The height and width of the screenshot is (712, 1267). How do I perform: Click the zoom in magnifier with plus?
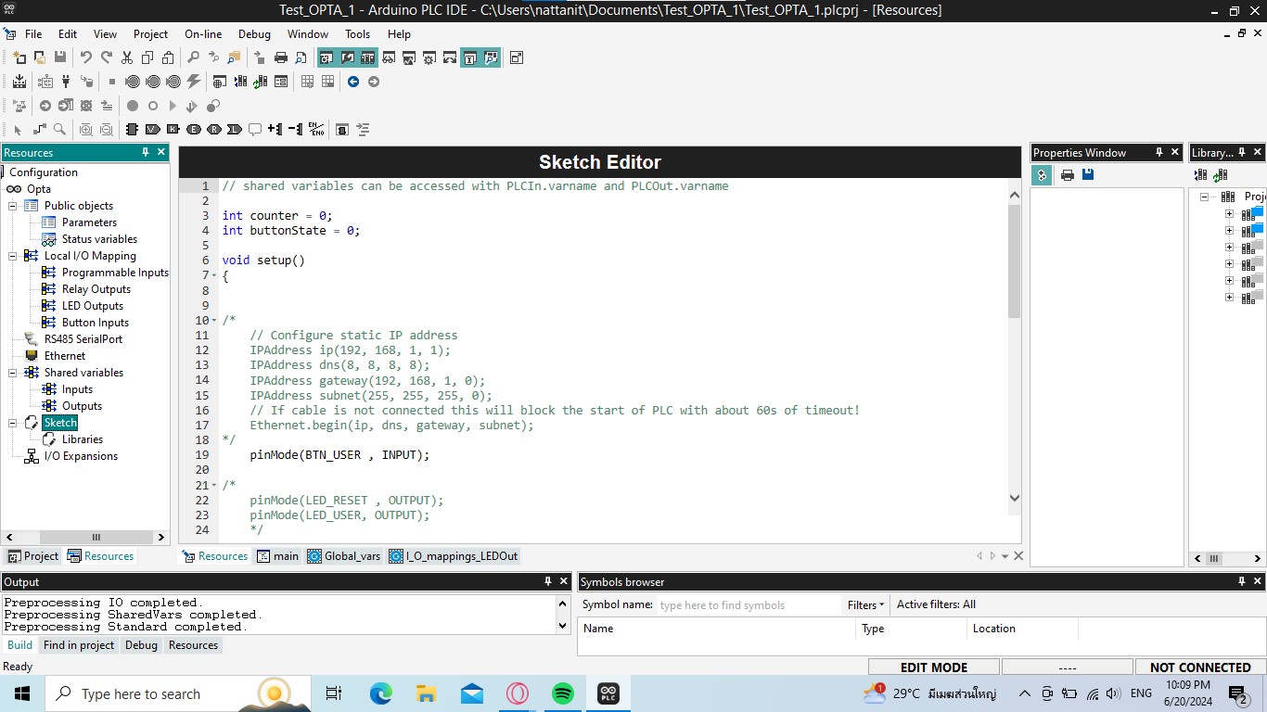pos(86,130)
